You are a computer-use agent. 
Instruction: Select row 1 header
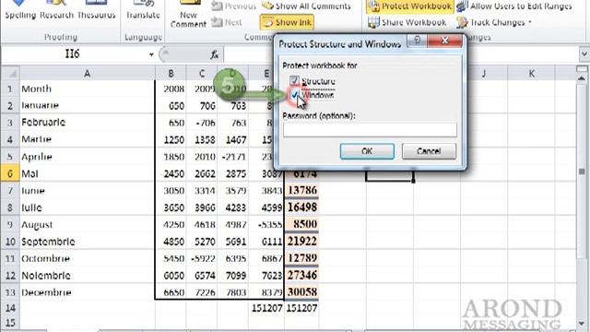(x=10, y=89)
